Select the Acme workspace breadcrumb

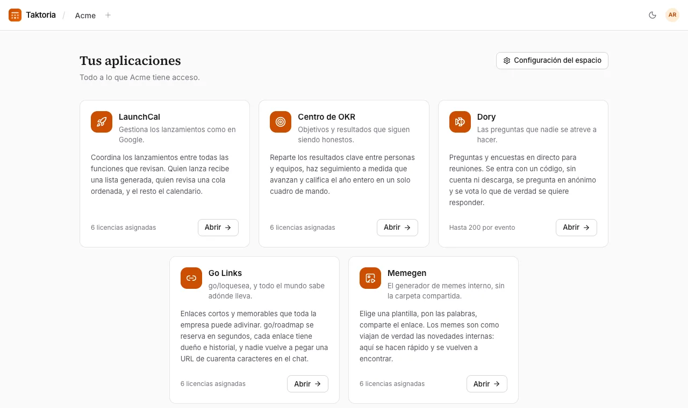click(85, 16)
